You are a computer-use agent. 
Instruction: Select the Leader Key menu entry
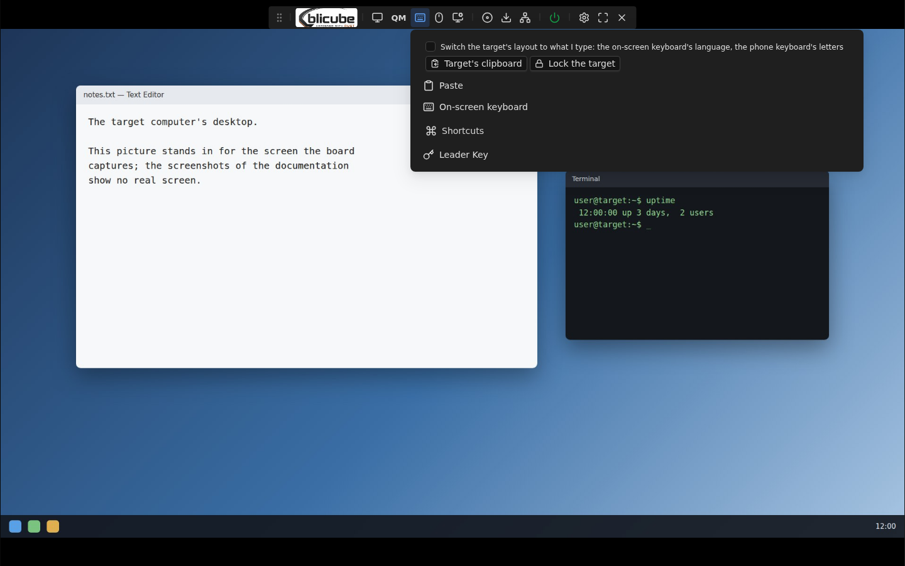[637, 155]
